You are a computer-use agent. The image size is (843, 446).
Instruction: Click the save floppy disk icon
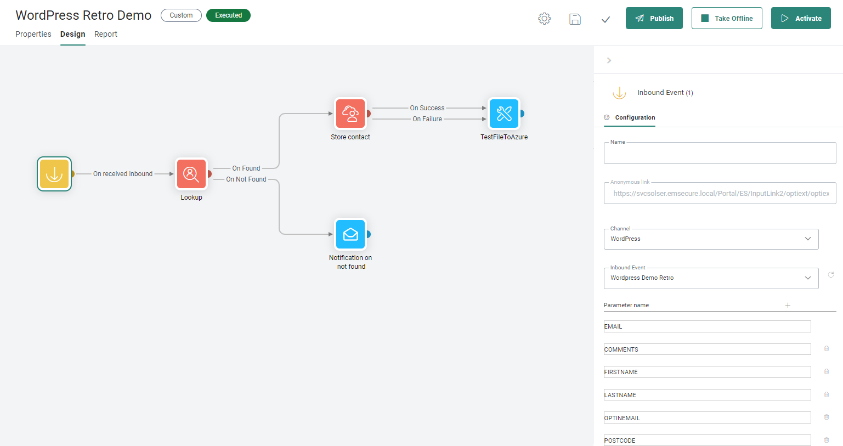[x=575, y=19]
